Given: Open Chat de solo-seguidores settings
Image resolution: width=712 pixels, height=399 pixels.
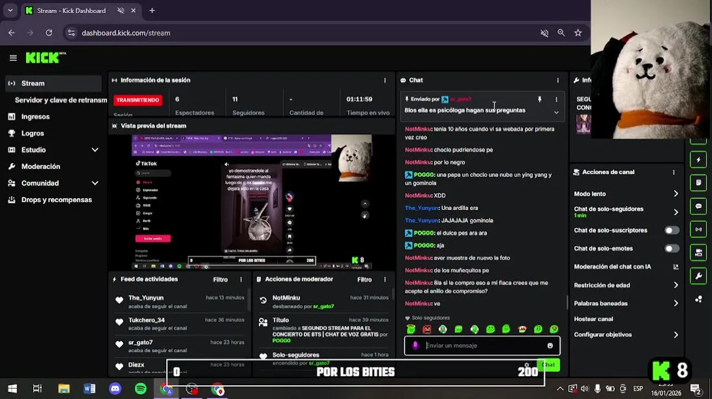Looking at the screenshot, I should click(627, 212).
